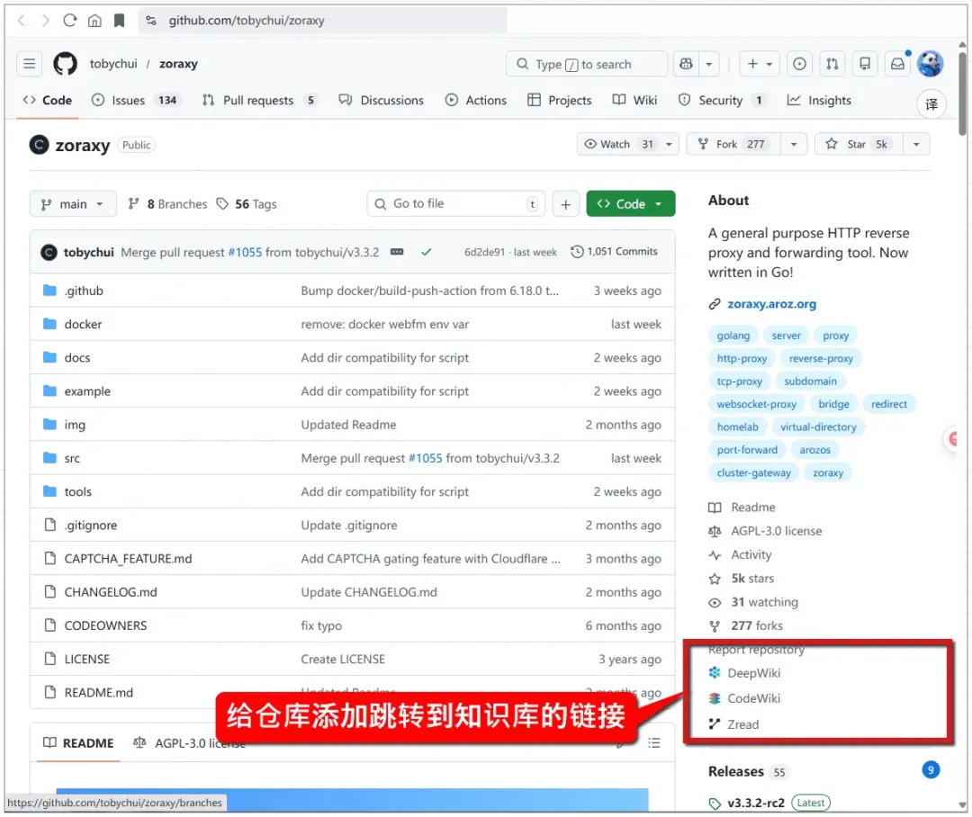
Task: Open the src folder
Action: coord(72,458)
